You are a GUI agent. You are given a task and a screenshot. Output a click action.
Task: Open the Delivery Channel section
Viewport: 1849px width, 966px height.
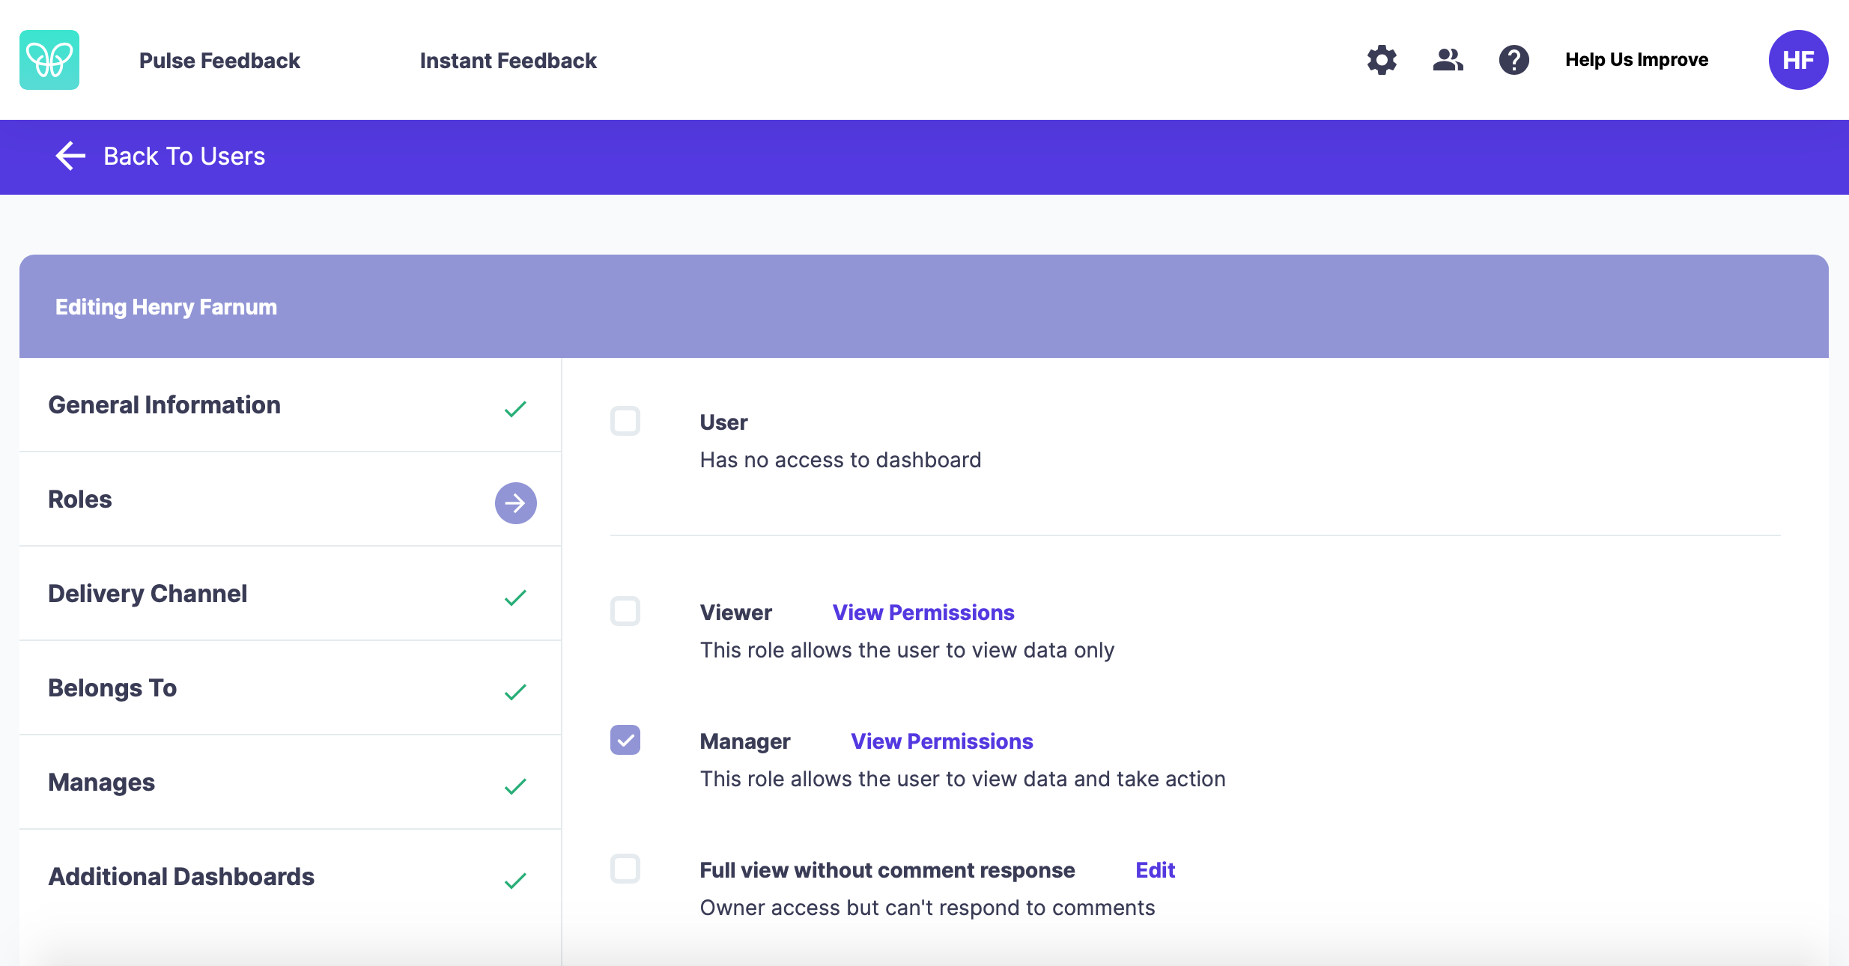pos(291,594)
